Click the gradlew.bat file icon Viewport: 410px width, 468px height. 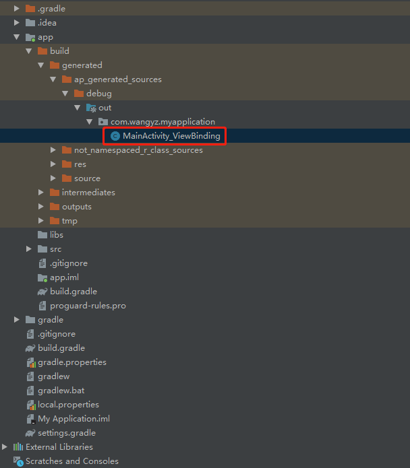coord(30,391)
